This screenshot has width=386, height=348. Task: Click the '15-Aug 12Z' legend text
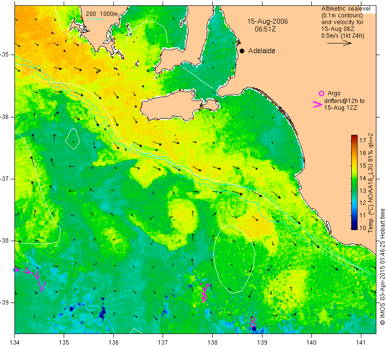(341, 107)
